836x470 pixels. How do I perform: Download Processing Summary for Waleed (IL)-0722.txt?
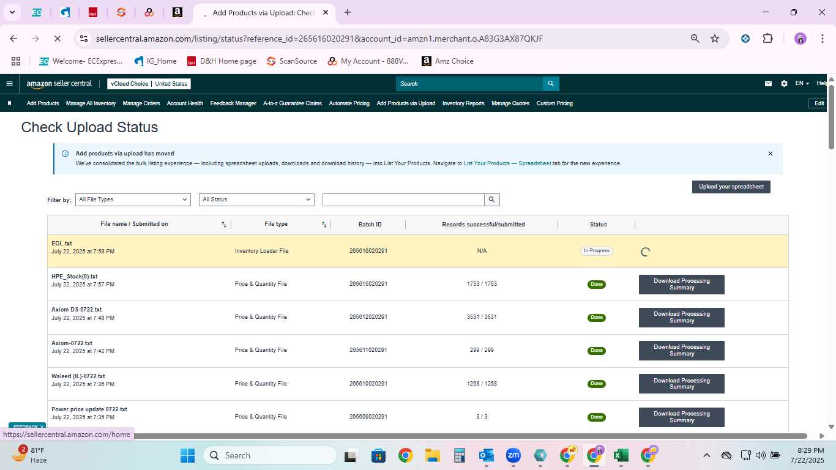(x=682, y=384)
